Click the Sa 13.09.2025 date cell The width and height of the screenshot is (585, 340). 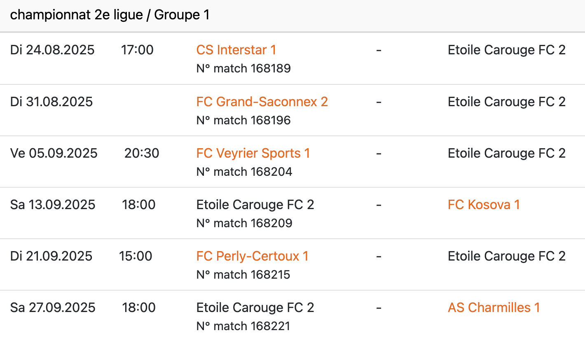53,205
